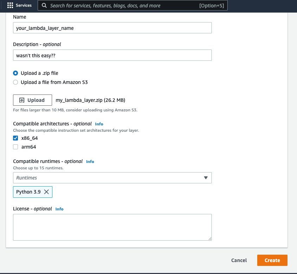
Task: Remove the Python 3.9 runtime tag
Action: click(x=46, y=192)
